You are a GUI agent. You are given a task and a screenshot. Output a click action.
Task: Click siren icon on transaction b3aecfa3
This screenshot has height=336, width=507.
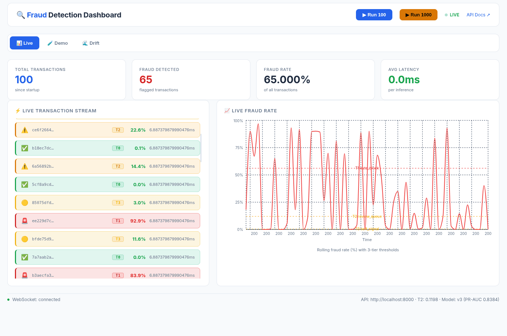[x=25, y=275]
